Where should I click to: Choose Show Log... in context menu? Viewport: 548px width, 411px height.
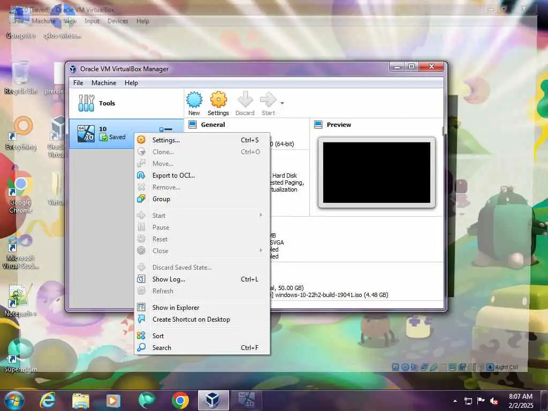202,279
